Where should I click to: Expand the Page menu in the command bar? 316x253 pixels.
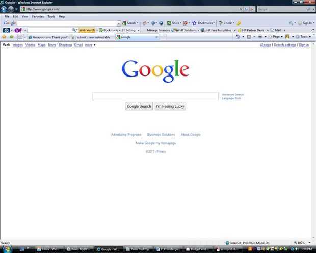pos(276,37)
